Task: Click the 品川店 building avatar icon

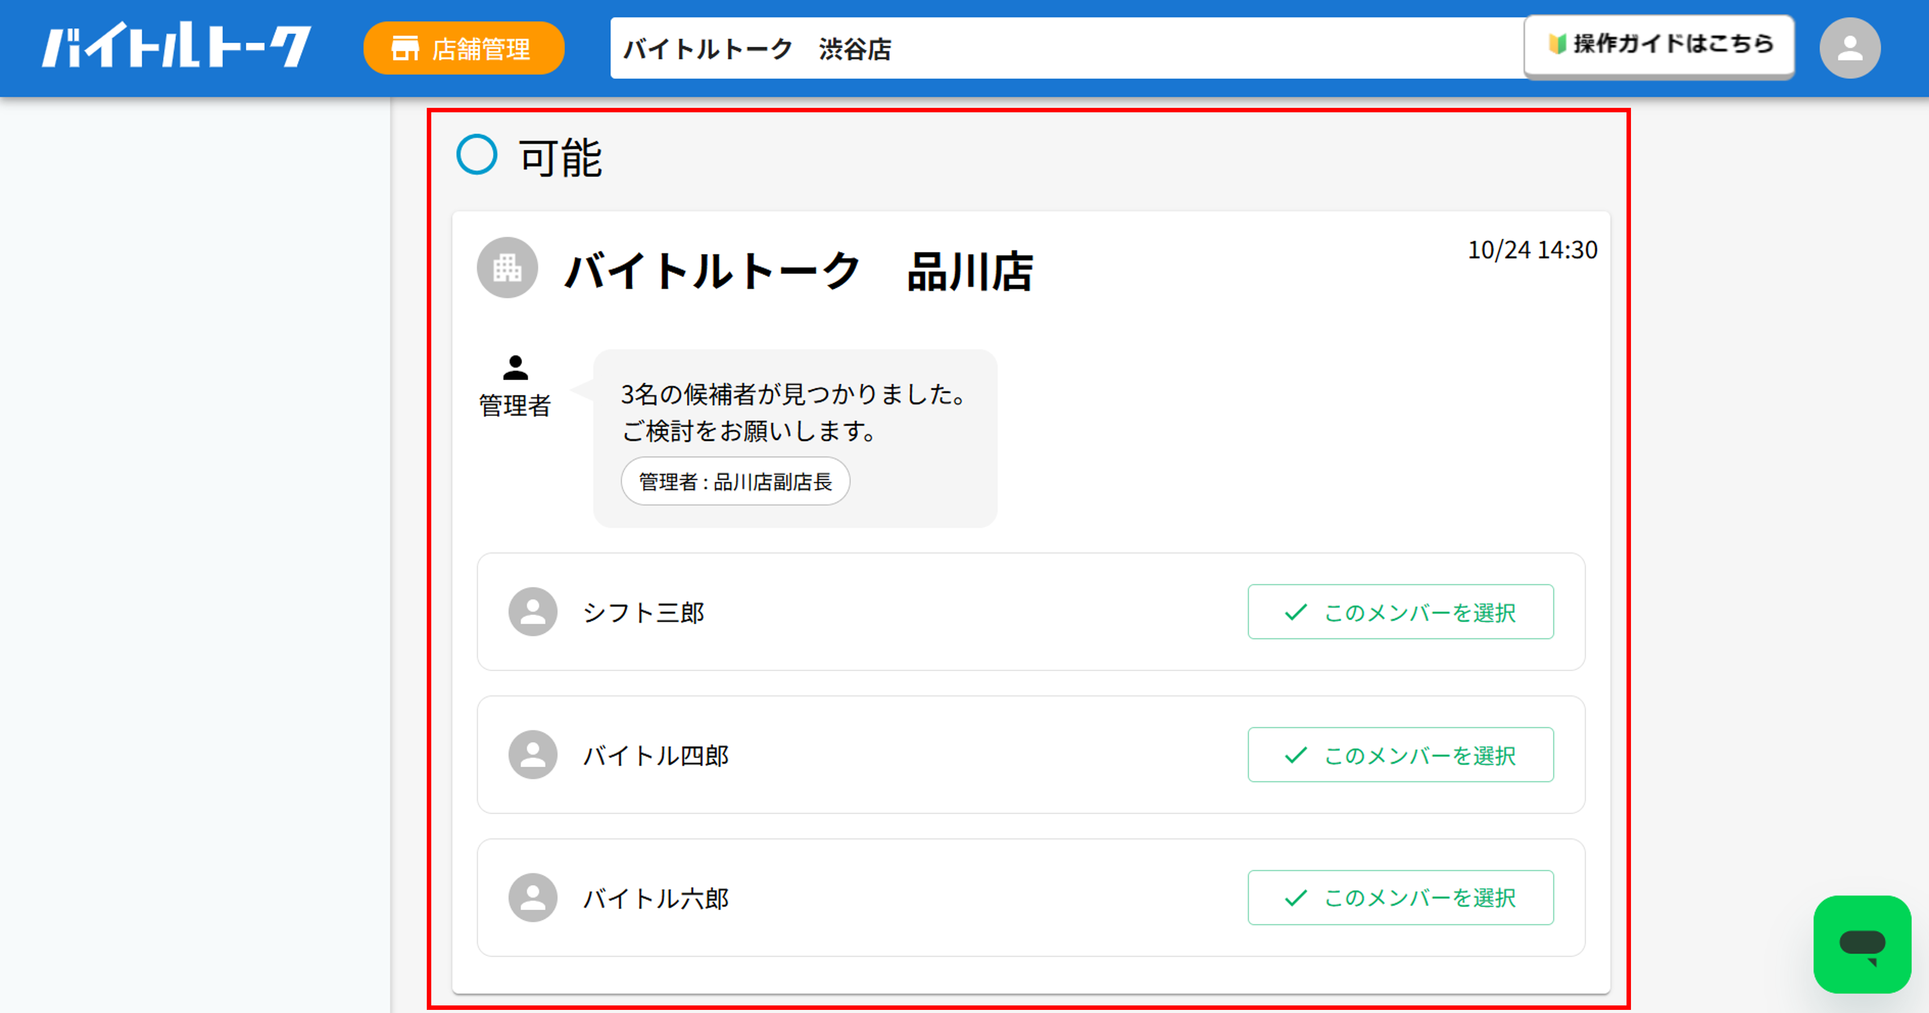Action: pos(508,267)
